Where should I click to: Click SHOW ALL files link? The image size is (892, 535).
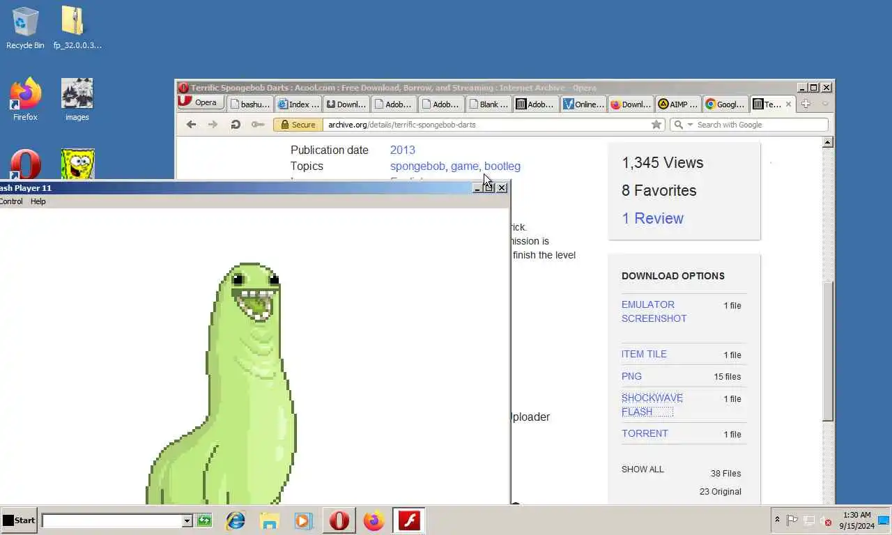tap(643, 470)
